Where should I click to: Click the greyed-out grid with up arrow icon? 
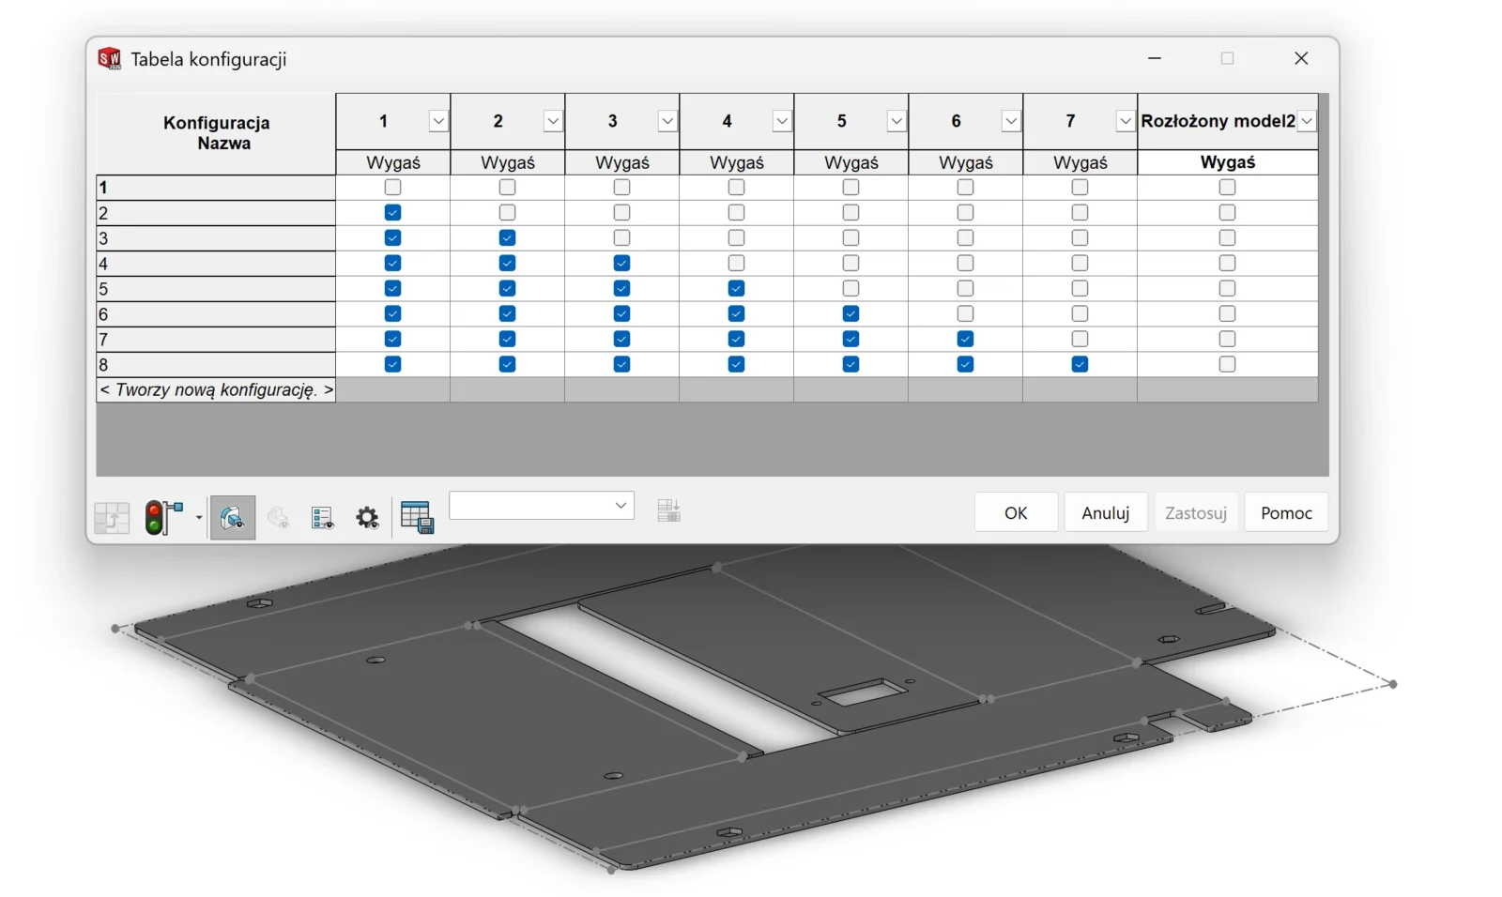[112, 517]
